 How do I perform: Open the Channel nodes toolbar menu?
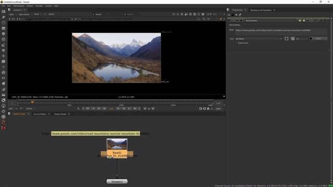(x=4, y=28)
